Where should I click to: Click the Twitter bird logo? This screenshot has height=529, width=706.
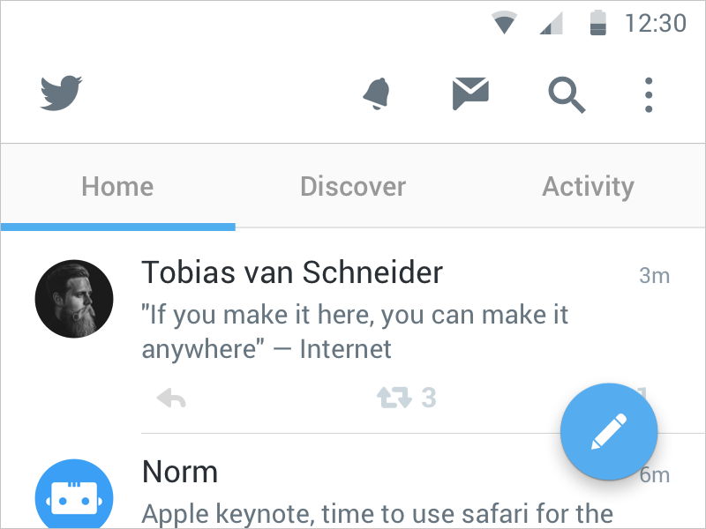pos(59,93)
